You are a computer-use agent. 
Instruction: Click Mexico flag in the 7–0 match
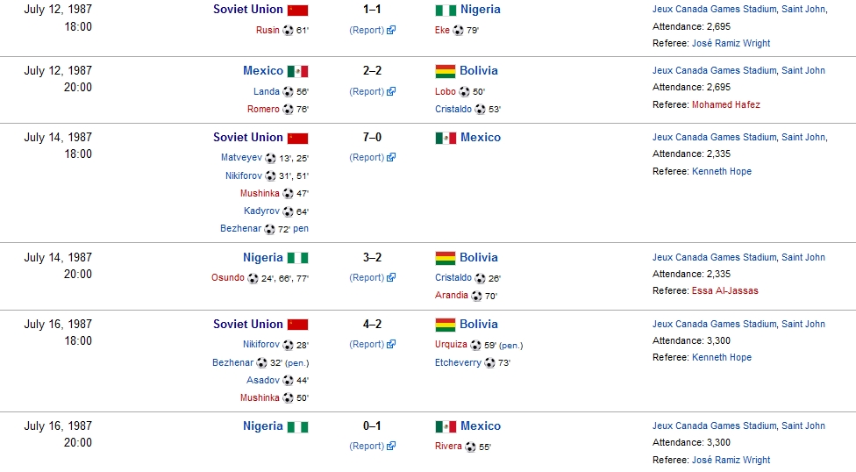tap(446, 138)
